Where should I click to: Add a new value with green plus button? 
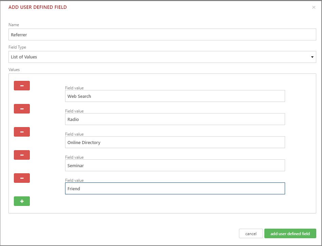[22, 201]
